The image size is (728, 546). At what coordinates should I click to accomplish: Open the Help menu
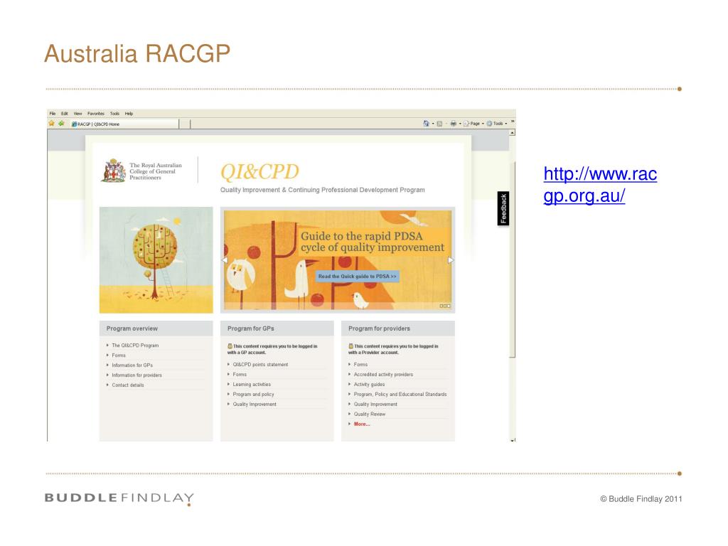129,113
